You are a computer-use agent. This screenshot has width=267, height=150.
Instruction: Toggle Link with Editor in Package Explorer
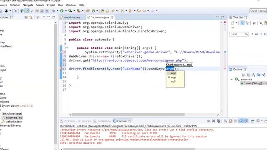(31, 17)
